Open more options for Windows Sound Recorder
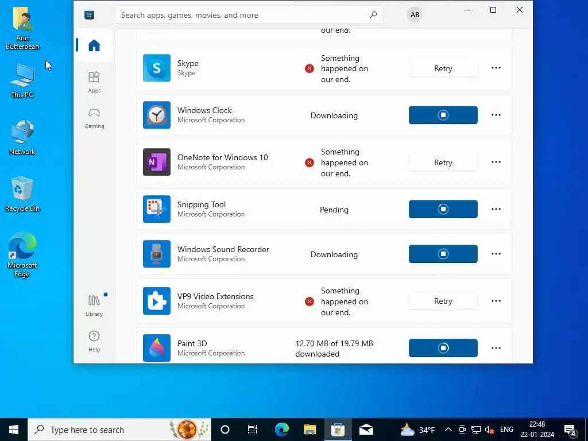Image resolution: width=588 pixels, height=441 pixels. (x=496, y=254)
